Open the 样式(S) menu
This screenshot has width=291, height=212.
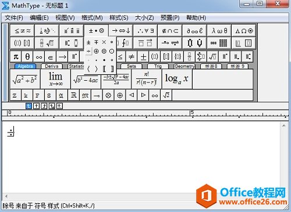pos(119,17)
